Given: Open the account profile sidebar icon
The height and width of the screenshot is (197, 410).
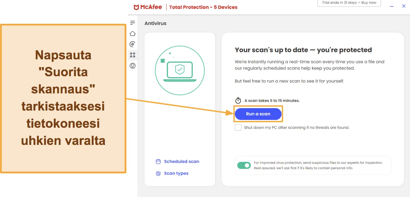Looking at the screenshot, I should click(132, 66).
